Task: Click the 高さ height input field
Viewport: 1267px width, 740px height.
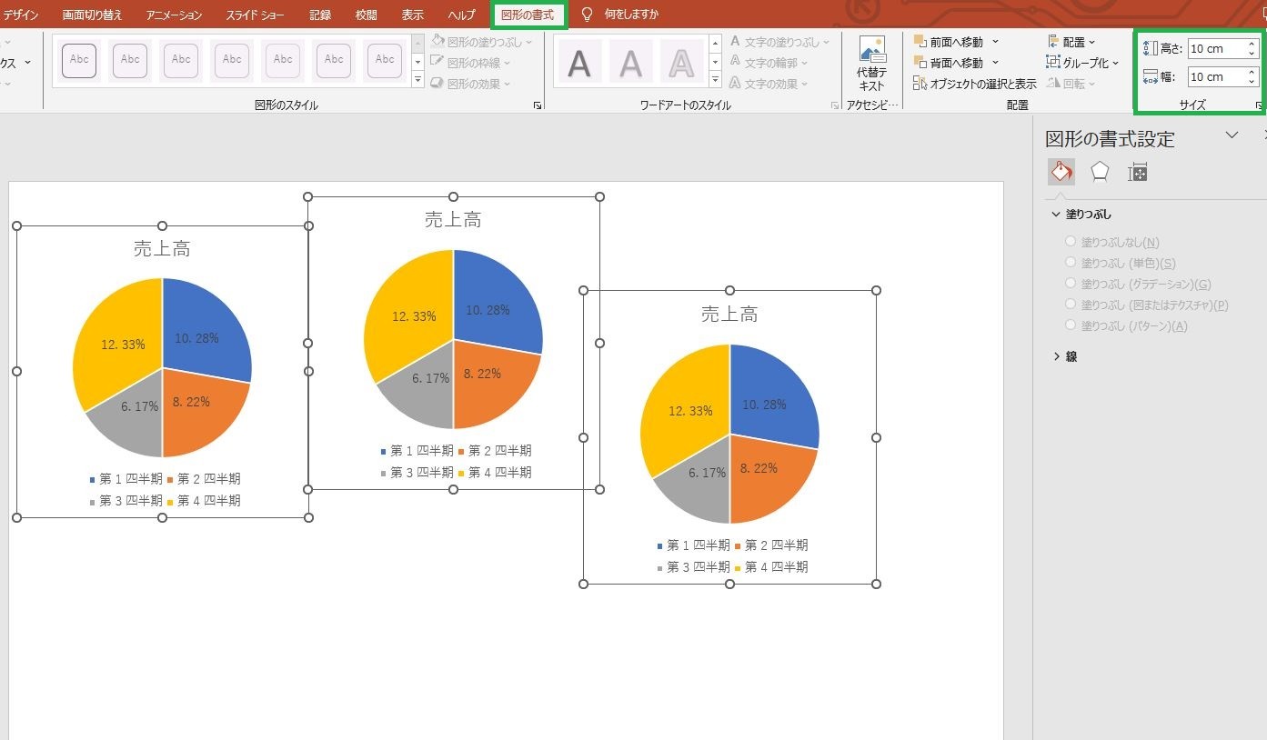Action: tap(1217, 49)
